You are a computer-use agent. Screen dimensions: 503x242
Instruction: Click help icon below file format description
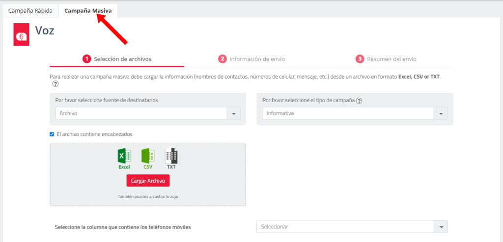(56, 84)
